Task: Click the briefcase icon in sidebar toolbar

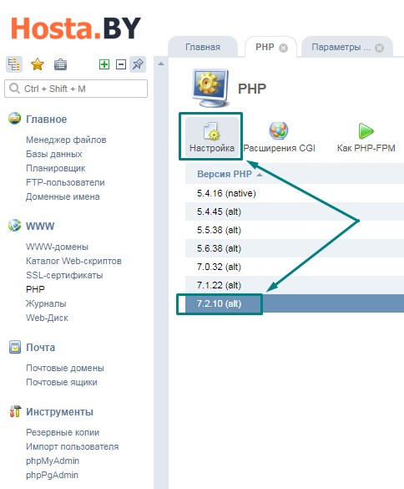Action: click(x=60, y=64)
